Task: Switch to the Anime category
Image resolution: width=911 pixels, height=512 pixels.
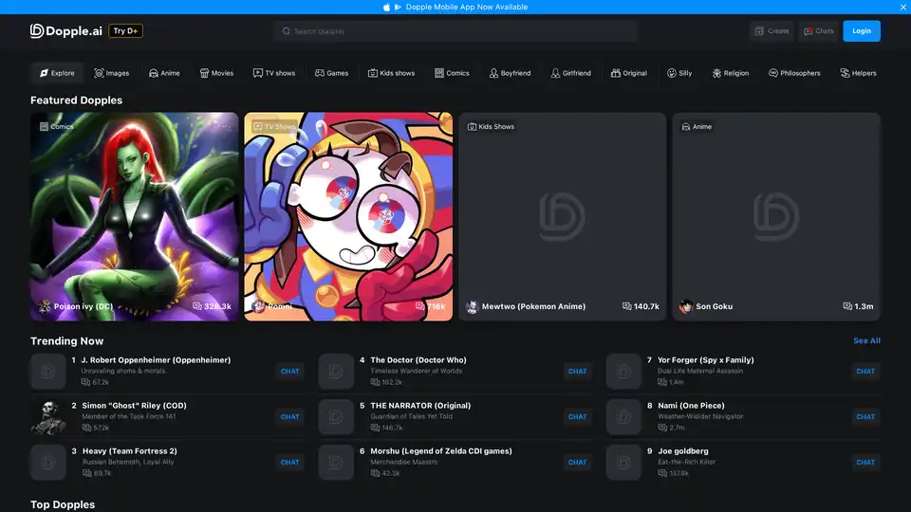Action: tap(163, 73)
